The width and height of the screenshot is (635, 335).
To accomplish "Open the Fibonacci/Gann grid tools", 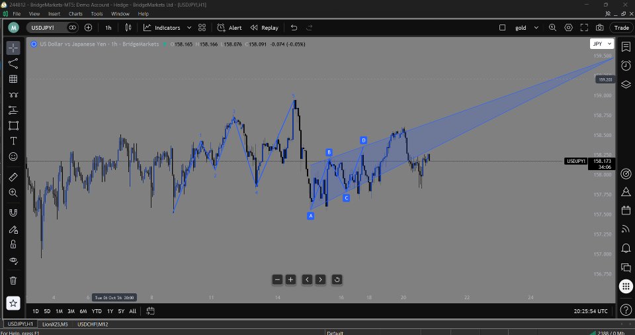I will (x=13, y=79).
